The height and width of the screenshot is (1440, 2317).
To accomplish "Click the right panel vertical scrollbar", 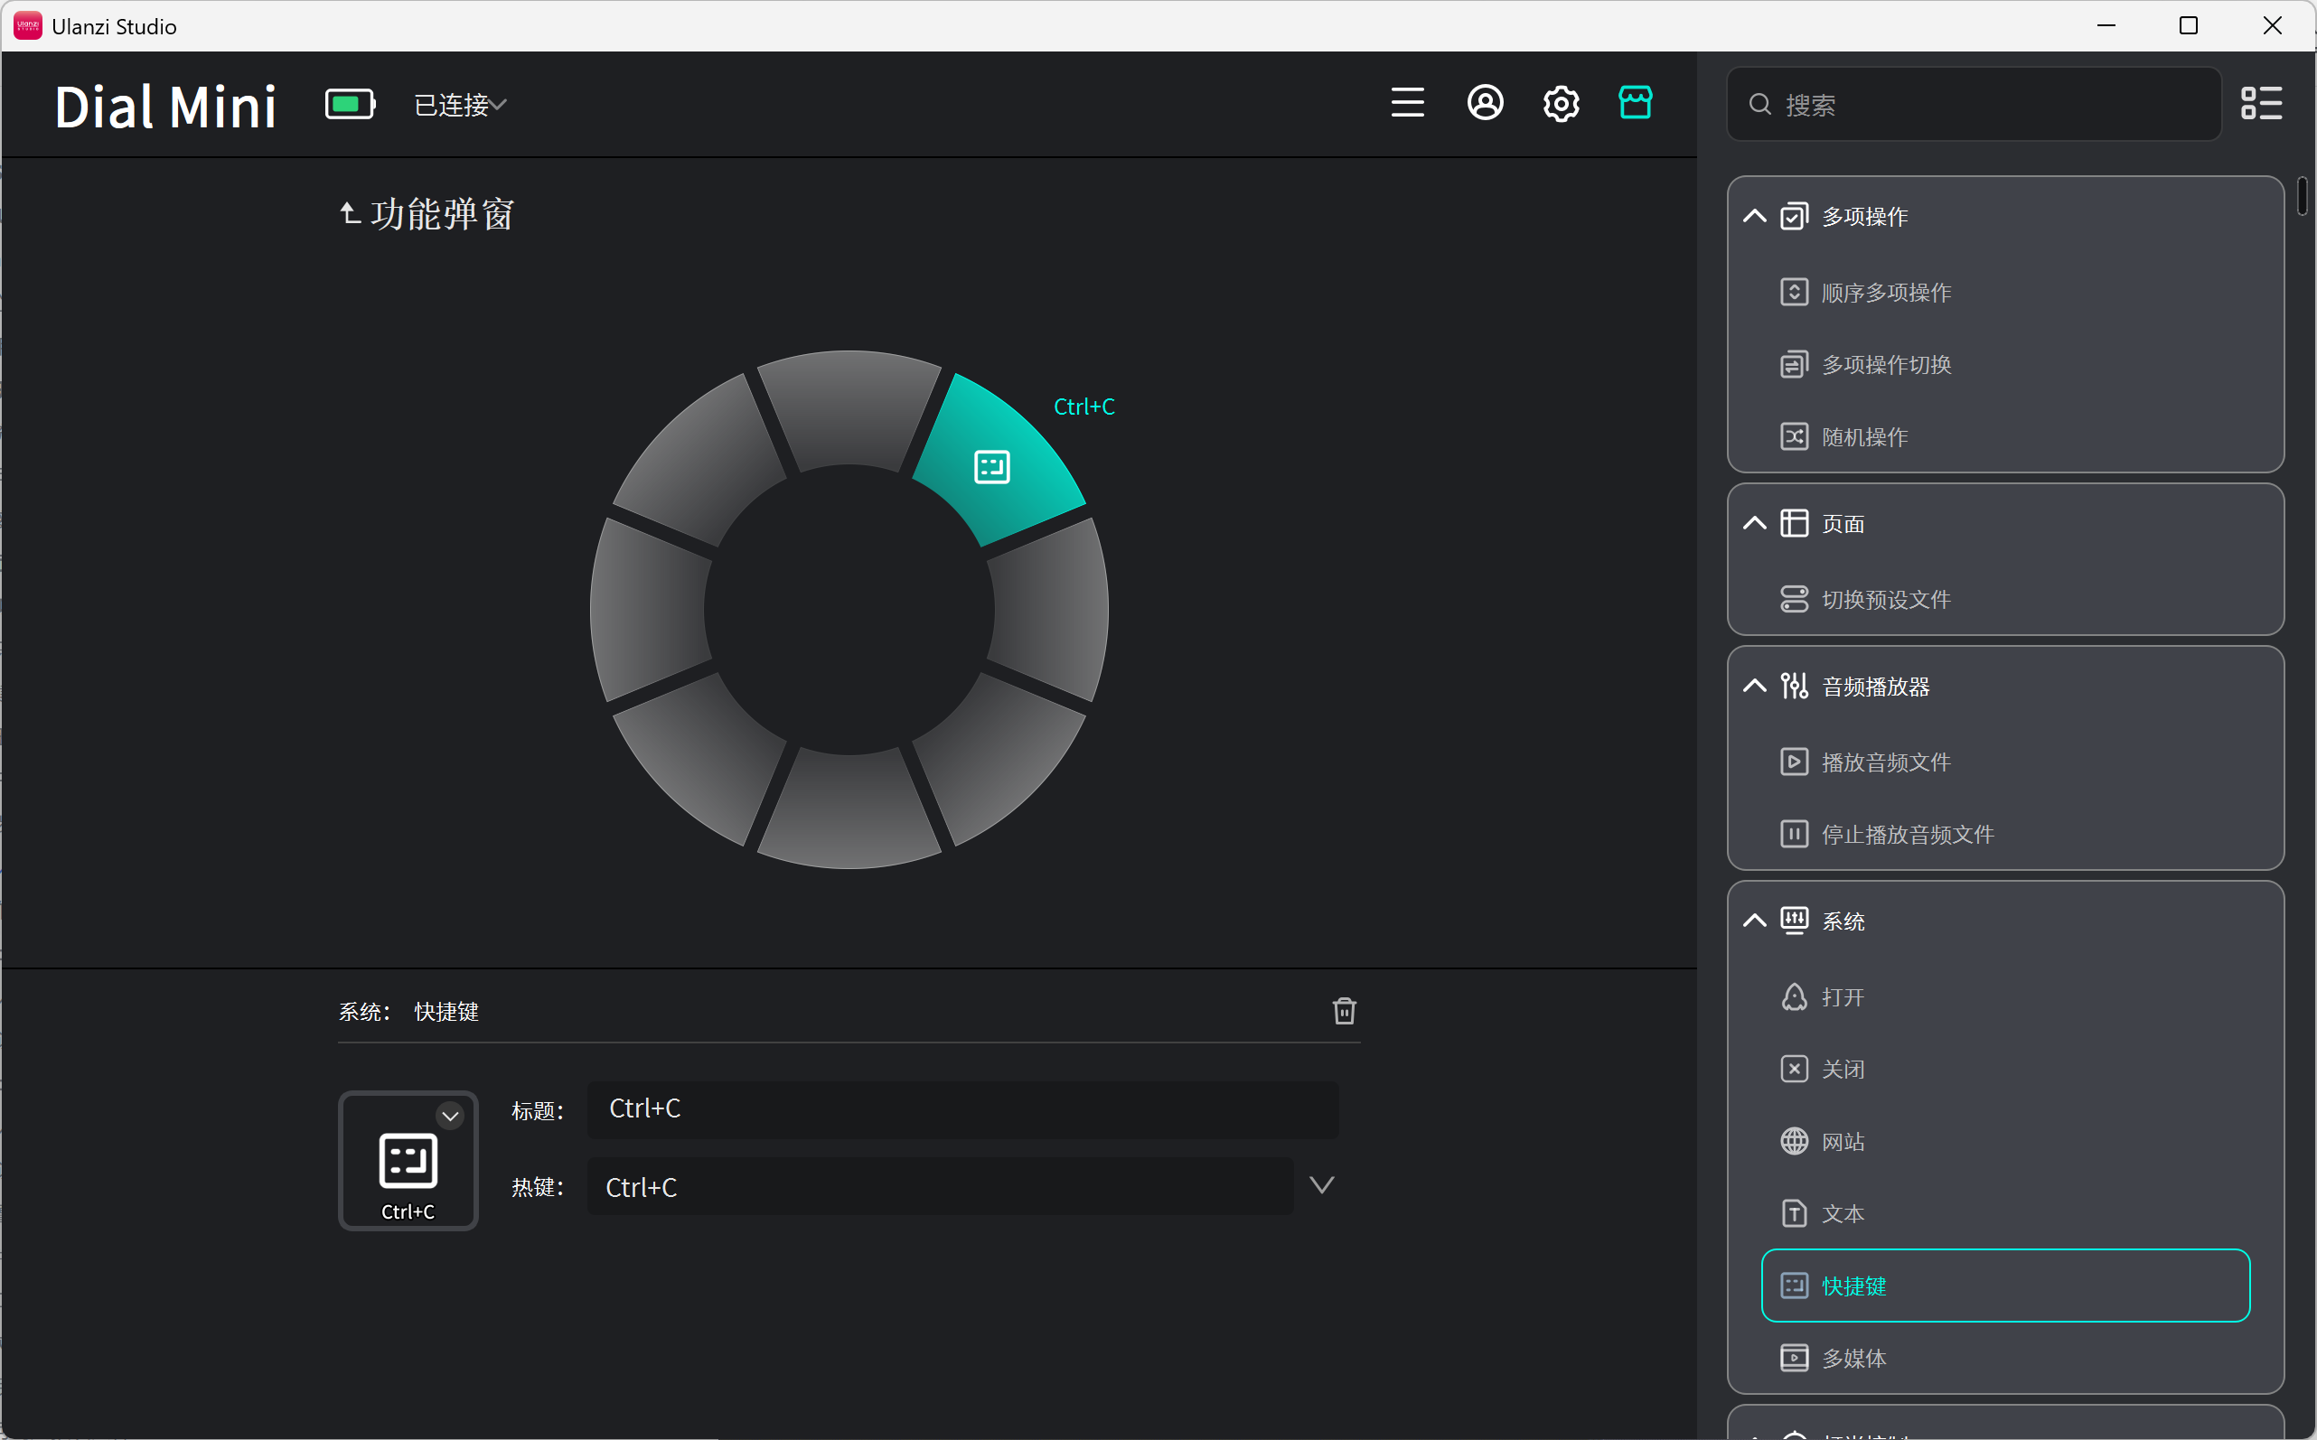I will coord(2302,196).
